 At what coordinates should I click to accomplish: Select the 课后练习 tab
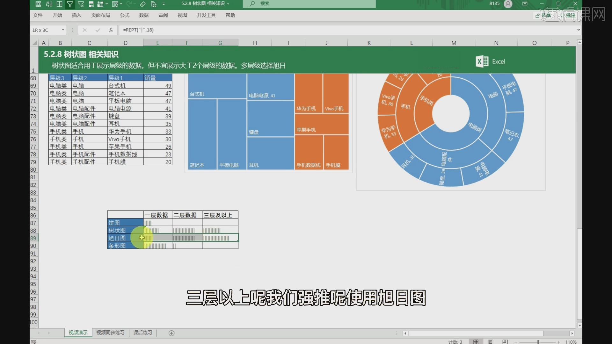pyautogui.click(x=142, y=333)
